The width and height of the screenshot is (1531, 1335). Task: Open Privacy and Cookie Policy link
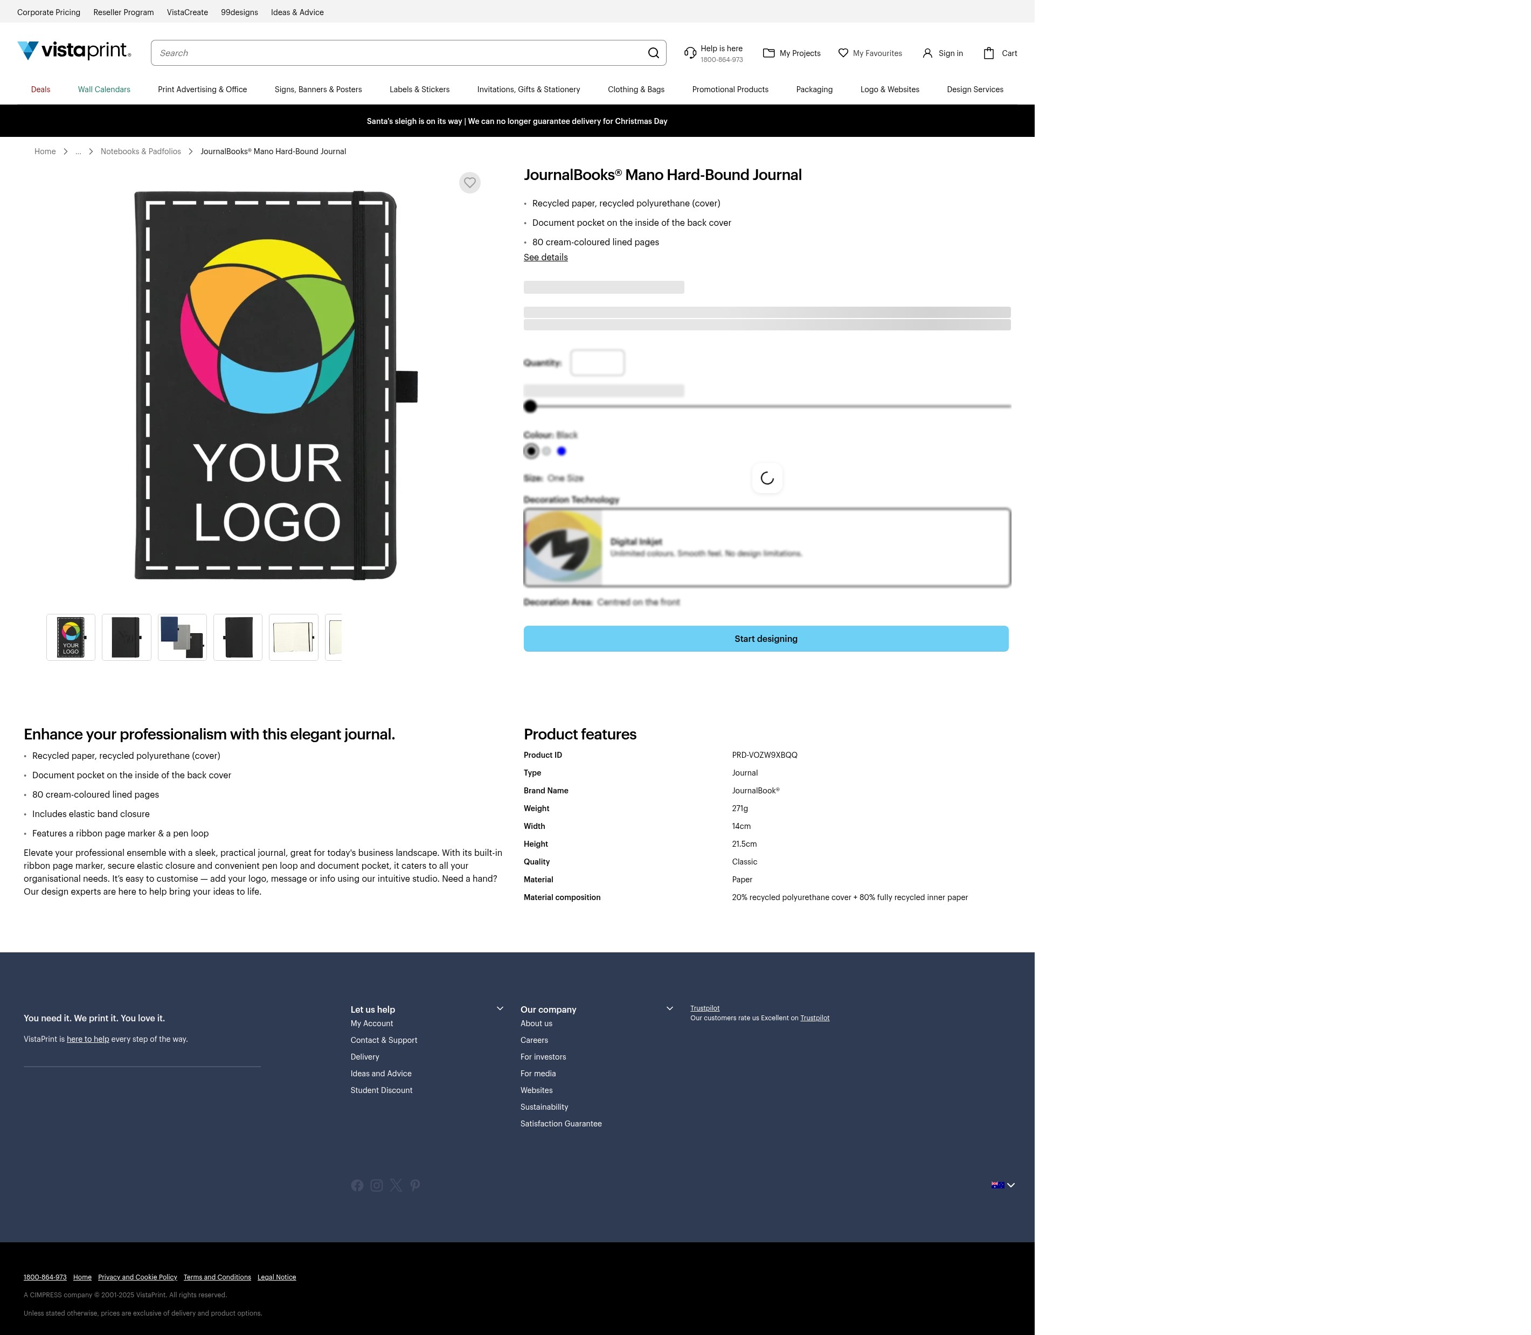pos(138,1277)
